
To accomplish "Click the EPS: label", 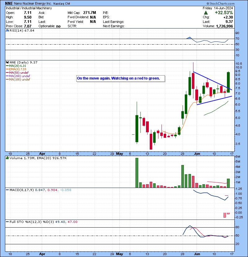I will click(x=106, y=17).
